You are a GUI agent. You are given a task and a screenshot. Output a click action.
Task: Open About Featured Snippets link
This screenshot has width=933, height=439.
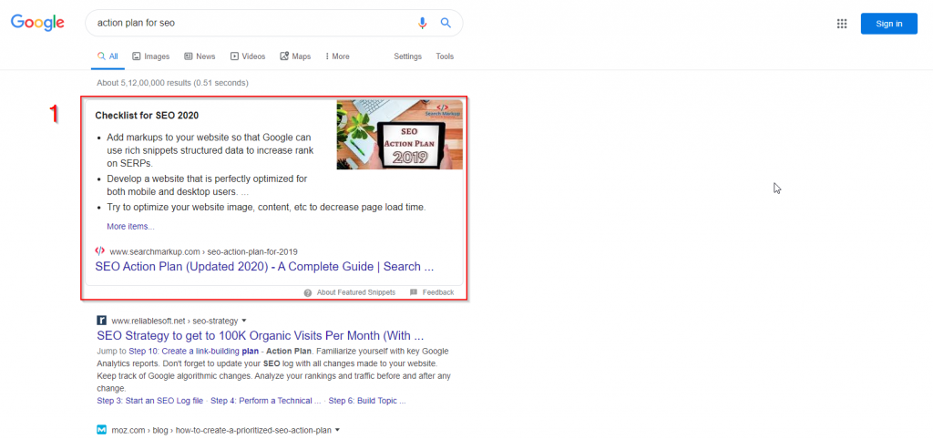point(356,292)
